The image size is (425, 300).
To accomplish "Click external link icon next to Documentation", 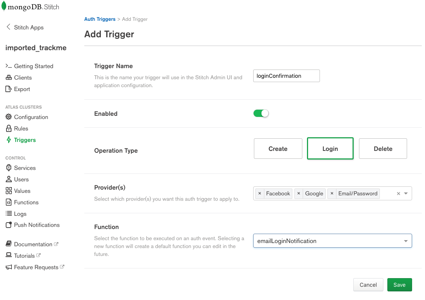I will 56,244.
